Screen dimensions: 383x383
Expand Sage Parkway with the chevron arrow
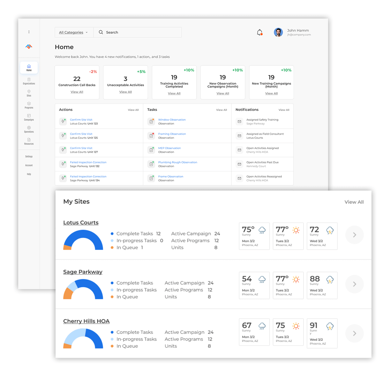coord(355,284)
